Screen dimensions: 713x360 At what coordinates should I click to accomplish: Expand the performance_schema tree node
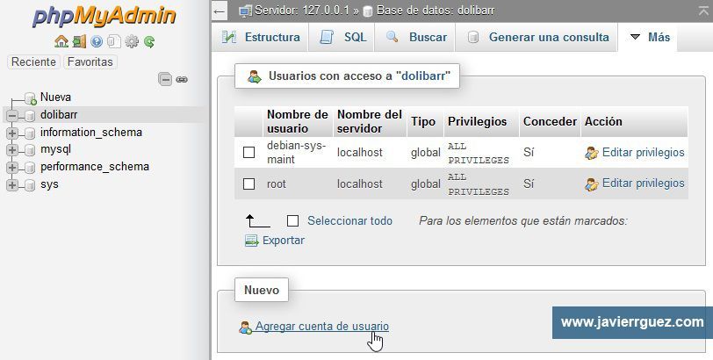click(x=12, y=168)
